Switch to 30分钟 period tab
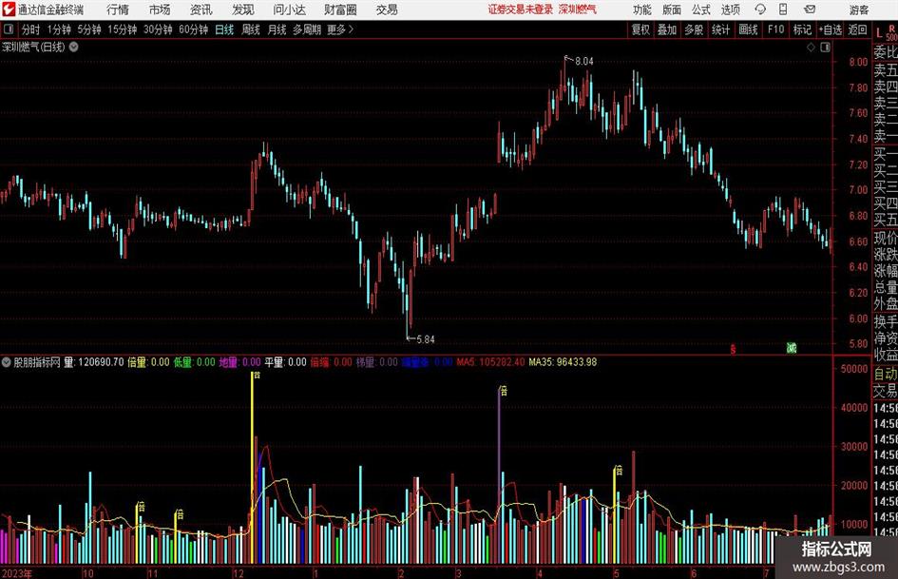This screenshot has width=898, height=579. (x=158, y=29)
